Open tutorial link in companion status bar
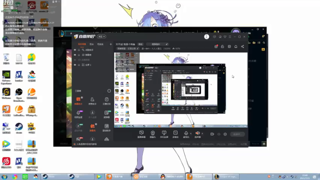 85,144
